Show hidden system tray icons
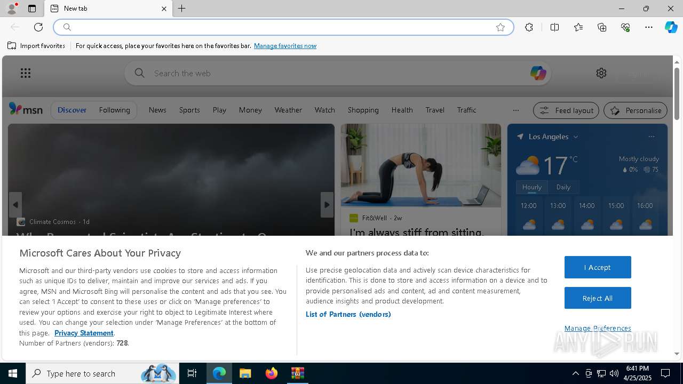This screenshot has width=683, height=384. pyautogui.click(x=575, y=373)
